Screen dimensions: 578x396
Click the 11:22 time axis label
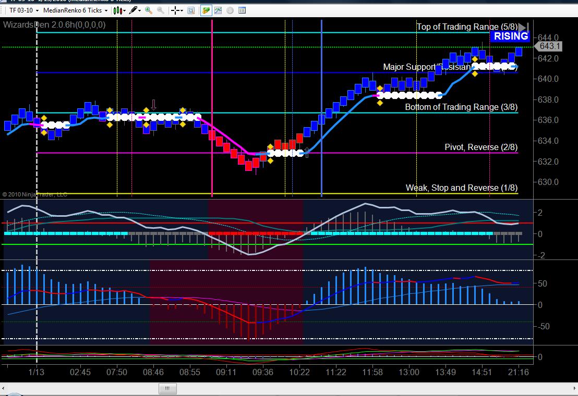click(x=336, y=372)
